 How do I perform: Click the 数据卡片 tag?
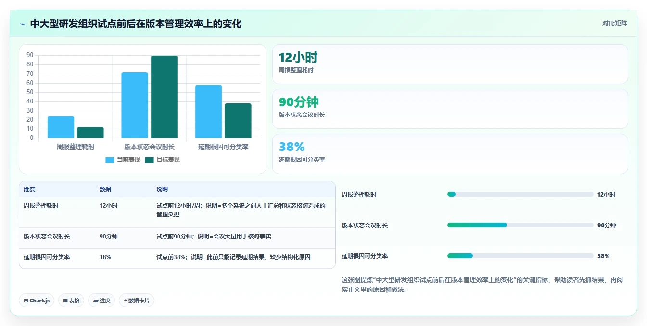click(x=137, y=301)
